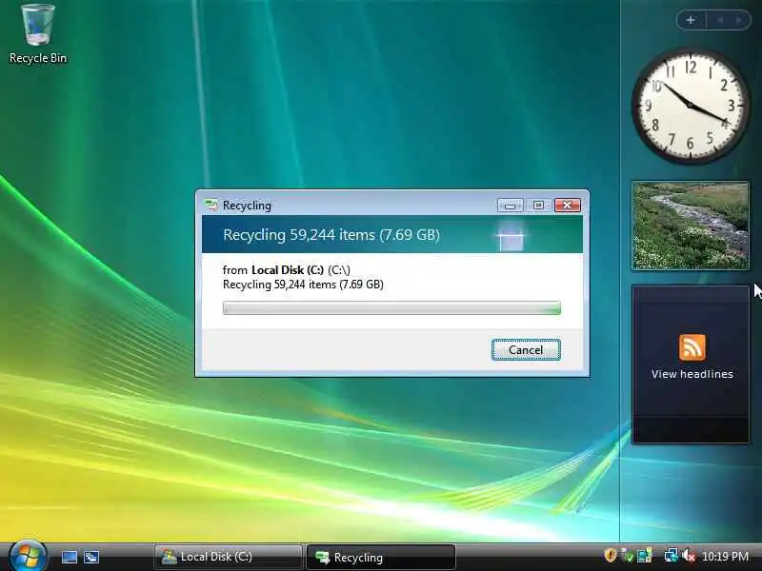Click sidebar next gadgets arrow

739,20
